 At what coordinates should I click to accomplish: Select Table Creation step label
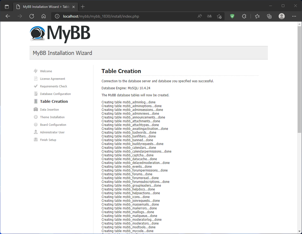(x=54, y=101)
